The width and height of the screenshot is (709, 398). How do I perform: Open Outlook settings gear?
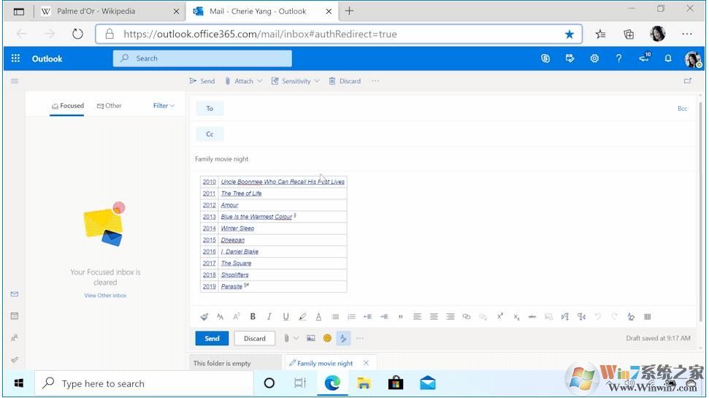coord(594,58)
